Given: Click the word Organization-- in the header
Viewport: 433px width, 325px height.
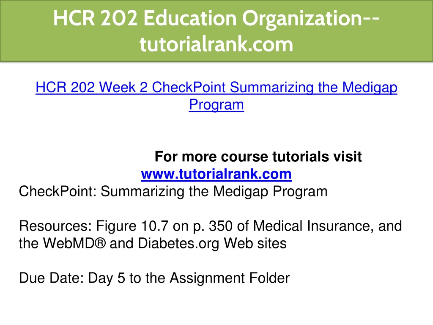Looking at the screenshot, I should [311, 19].
